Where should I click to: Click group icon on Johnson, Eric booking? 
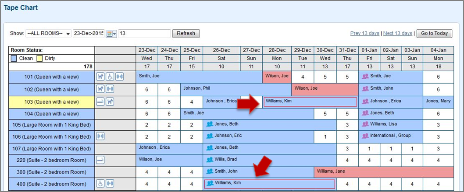tap(210, 136)
